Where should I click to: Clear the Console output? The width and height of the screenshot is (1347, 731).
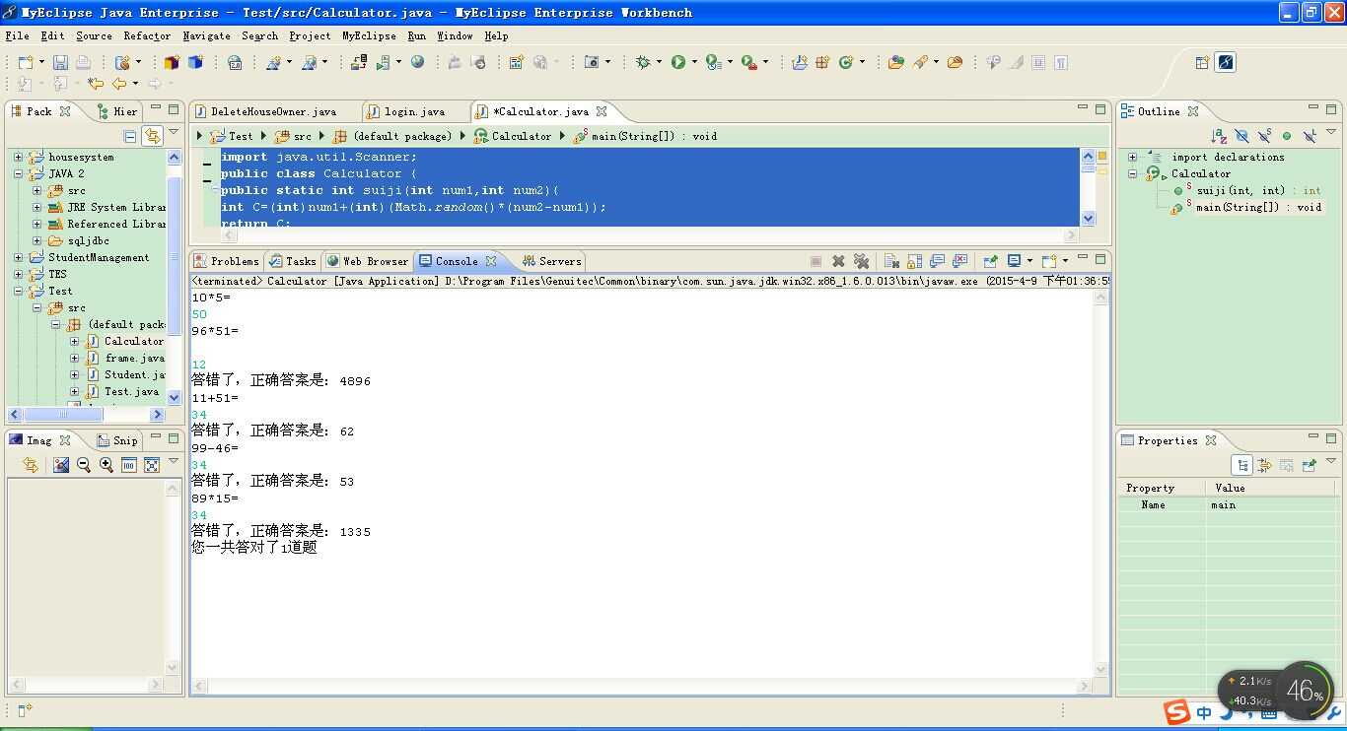point(891,261)
